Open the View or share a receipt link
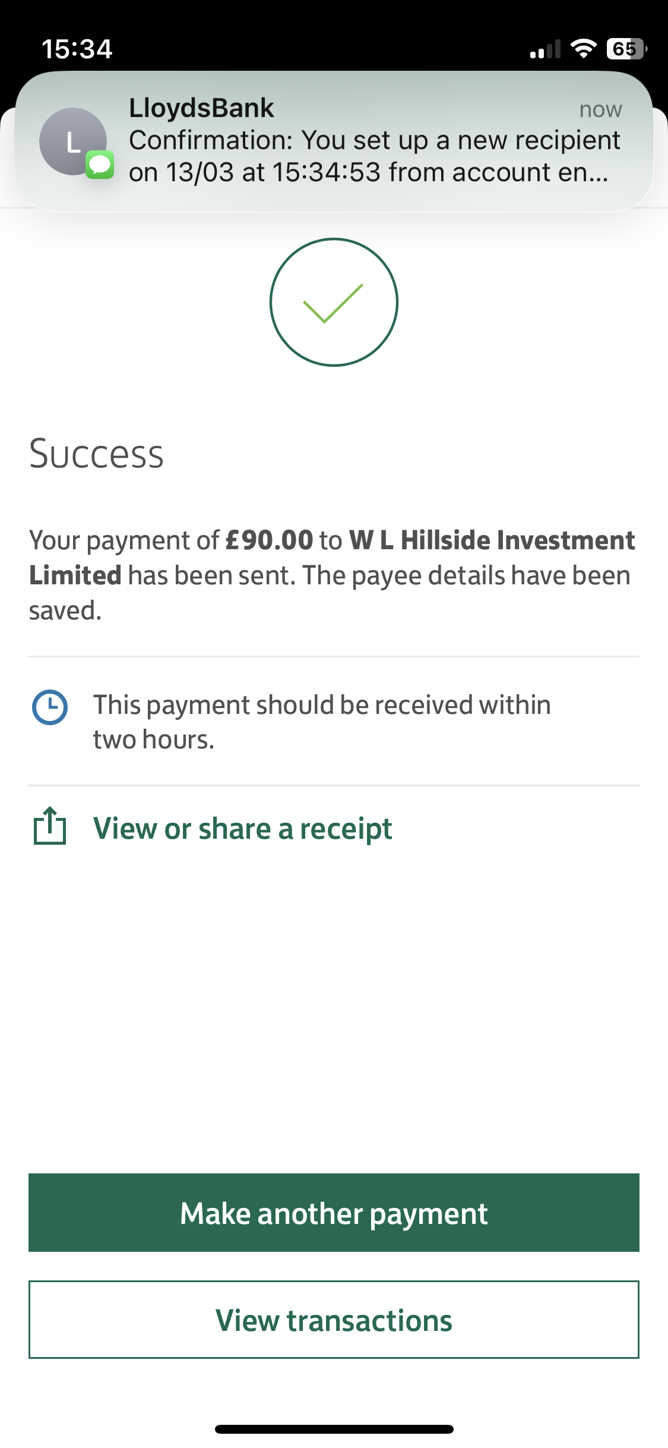This screenshot has width=668, height=1448. click(242, 829)
